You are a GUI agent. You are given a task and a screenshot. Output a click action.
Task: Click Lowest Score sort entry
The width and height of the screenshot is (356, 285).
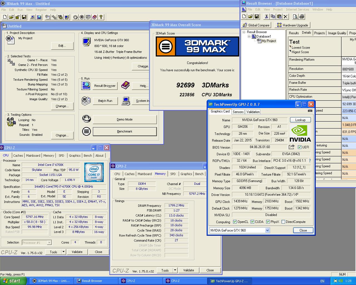[301, 48]
